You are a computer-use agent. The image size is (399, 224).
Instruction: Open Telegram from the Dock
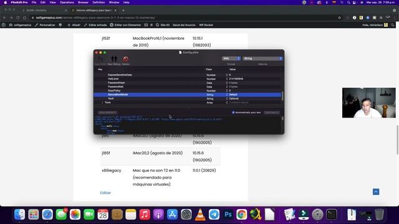tap(214, 215)
